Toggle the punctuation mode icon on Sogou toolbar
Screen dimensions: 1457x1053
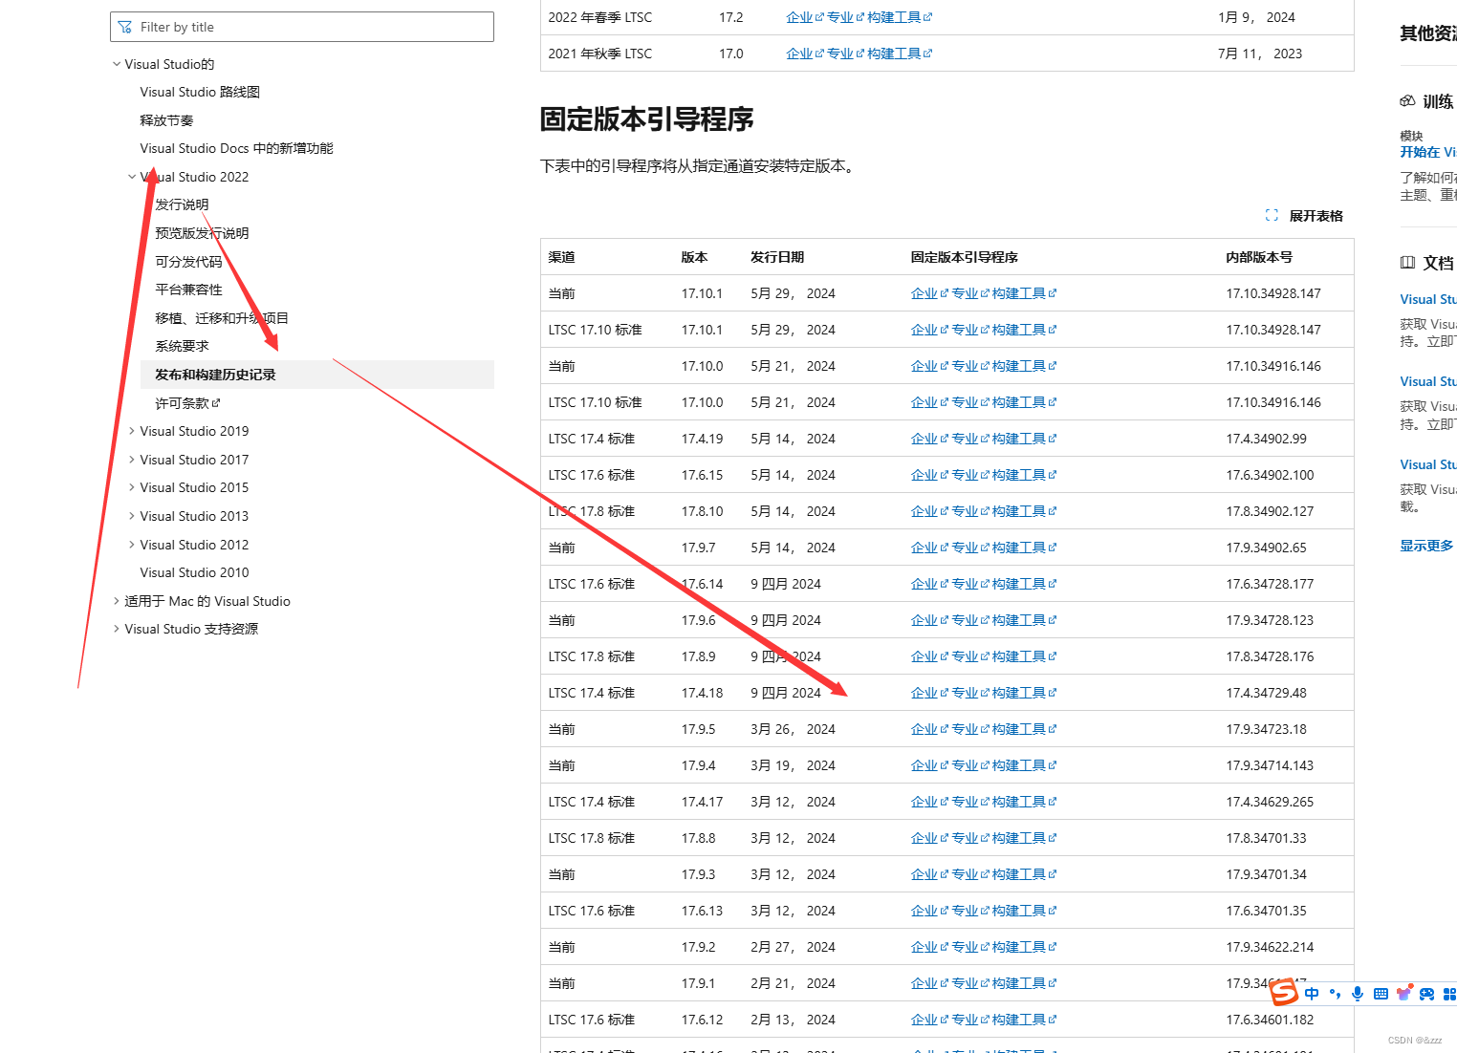click(x=1335, y=994)
